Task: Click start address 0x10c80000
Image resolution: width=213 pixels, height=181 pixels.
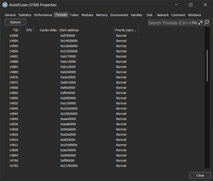Action: [69, 145]
